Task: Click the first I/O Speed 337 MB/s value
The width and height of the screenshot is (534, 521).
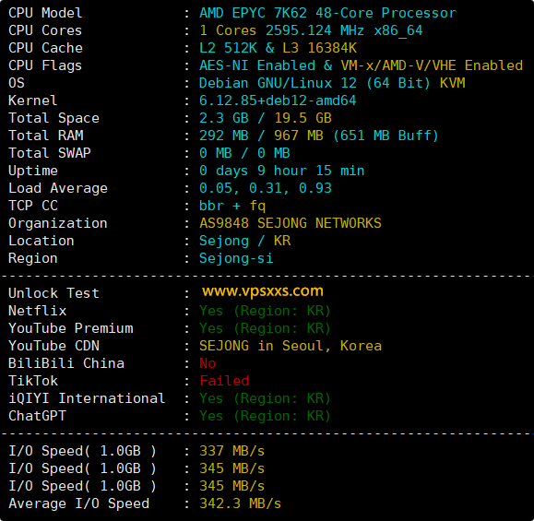Action: tap(231, 451)
